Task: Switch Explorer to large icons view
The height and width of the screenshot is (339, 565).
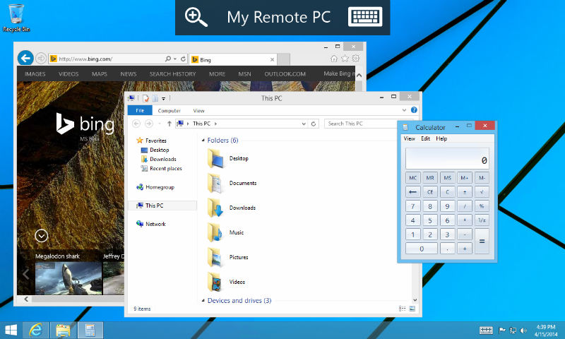Action: pyautogui.click(x=412, y=309)
